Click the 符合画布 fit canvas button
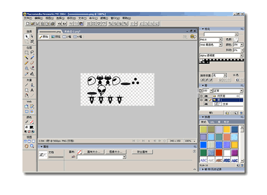Viewport: 267px width, 195px height. tap(142, 152)
